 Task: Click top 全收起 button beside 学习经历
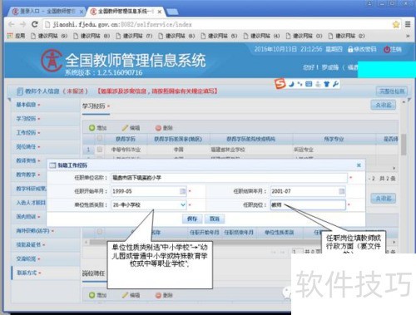384,105
